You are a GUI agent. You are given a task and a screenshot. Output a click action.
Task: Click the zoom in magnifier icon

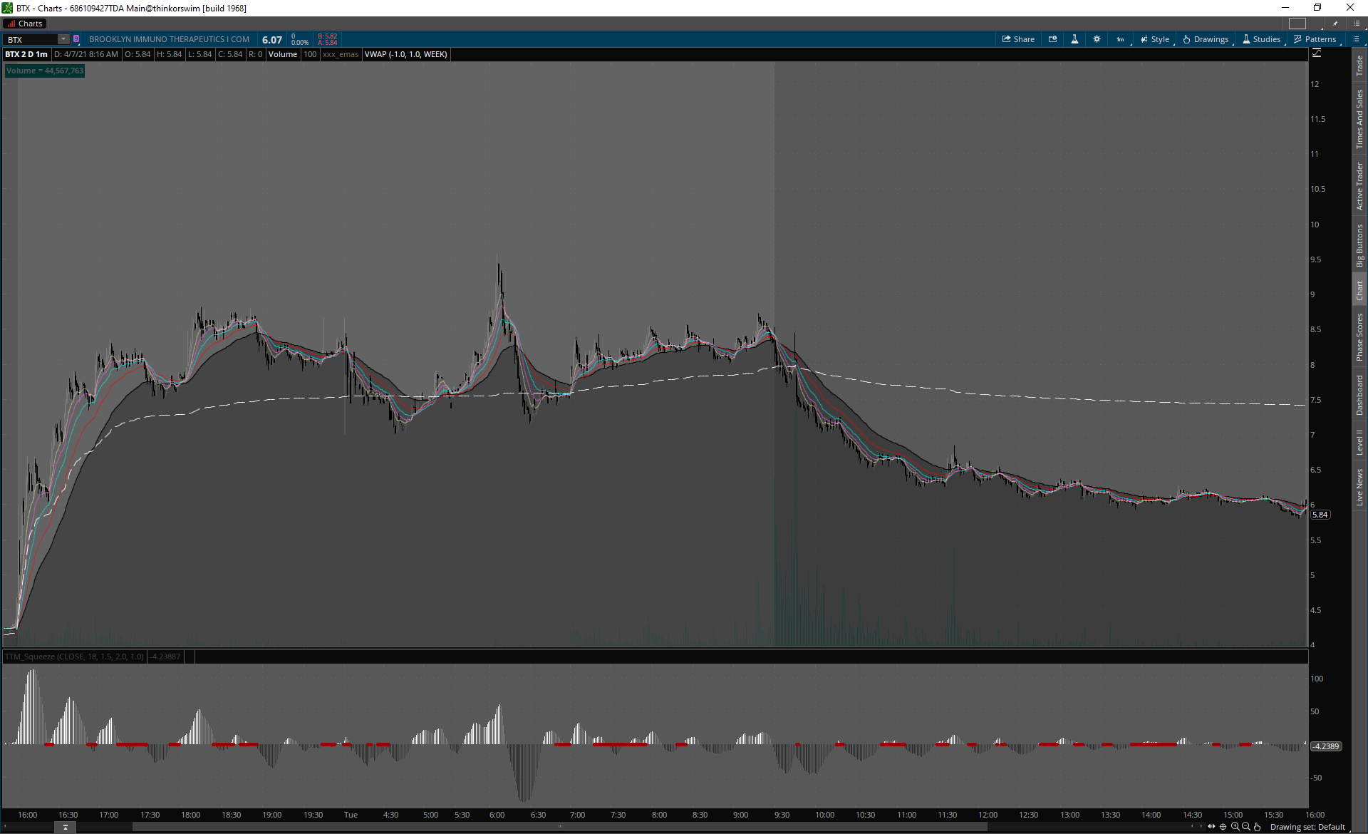point(1235,827)
